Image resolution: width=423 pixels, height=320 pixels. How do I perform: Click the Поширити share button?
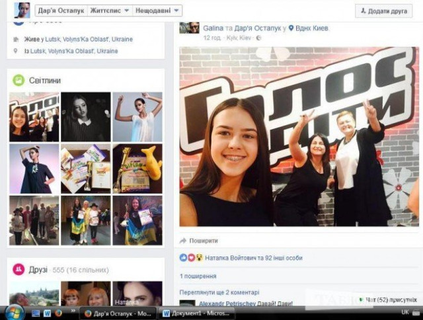(x=199, y=241)
